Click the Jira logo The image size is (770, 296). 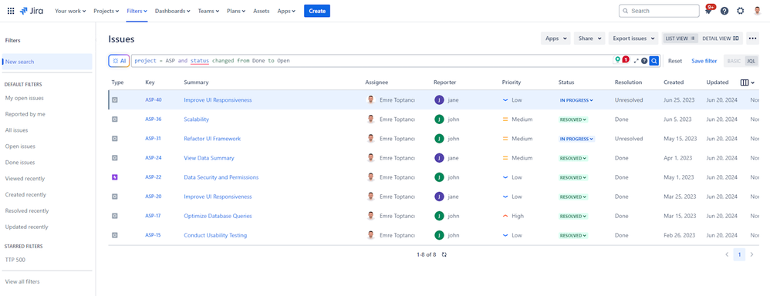pyautogui.click(x=32, y=11)
